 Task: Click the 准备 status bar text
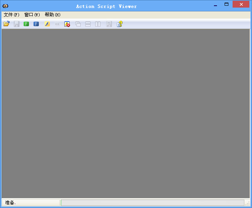(x=10, y=203)
